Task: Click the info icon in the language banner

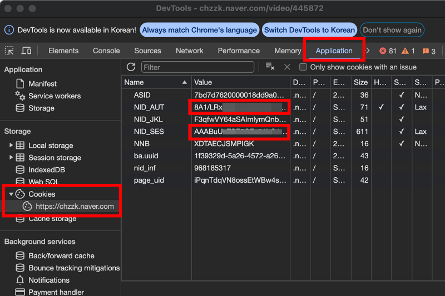Action: coord(9,30)
